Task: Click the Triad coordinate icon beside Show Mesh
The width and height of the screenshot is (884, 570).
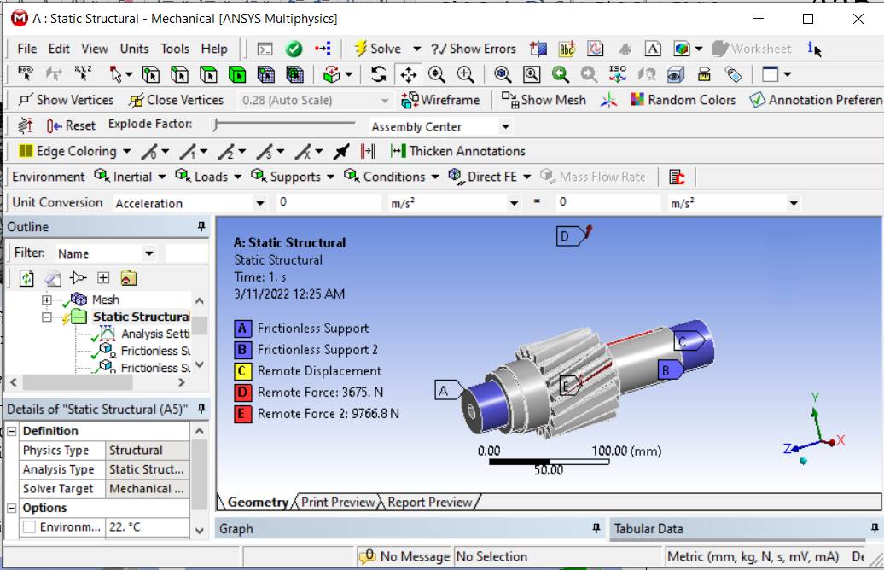Action: point(609,101)
